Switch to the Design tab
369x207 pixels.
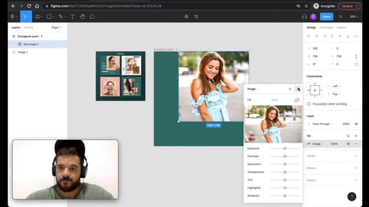pos(311,28)
